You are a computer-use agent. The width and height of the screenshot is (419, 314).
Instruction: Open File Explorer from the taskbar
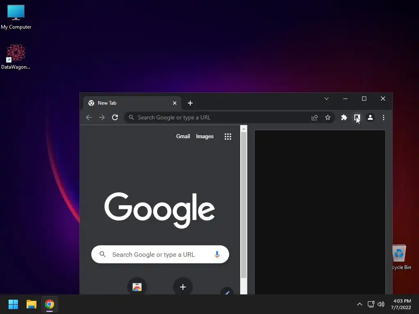click(31, 304)
